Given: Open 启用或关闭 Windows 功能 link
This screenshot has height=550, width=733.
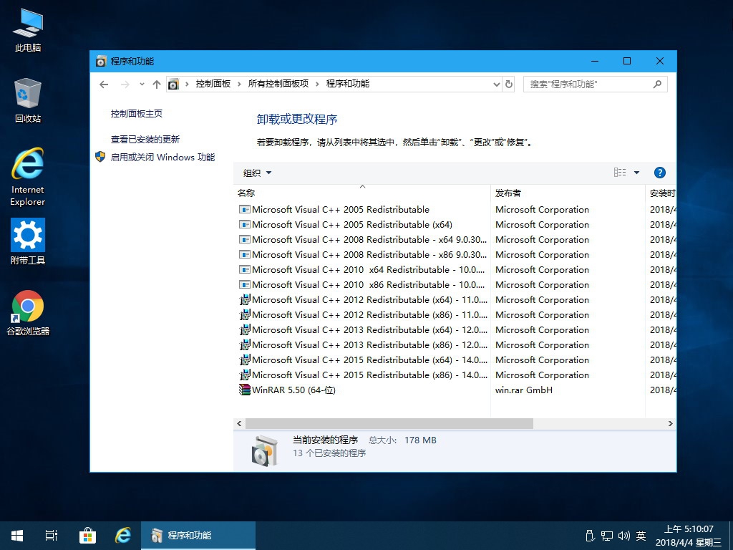Looking at the screenshot, I should tap(162, 157).
